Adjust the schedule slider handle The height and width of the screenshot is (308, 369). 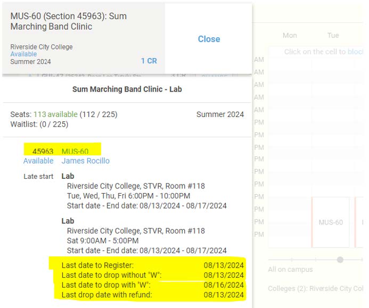click(340, 260)
